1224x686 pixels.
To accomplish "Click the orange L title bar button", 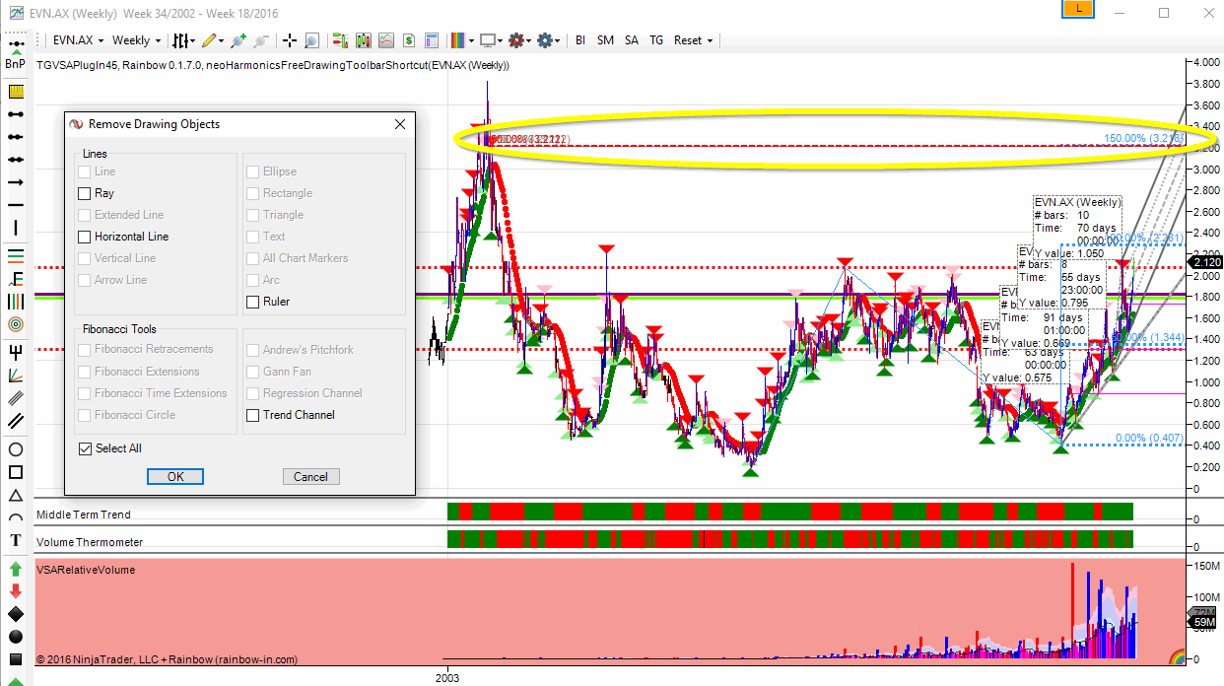I will click(x=1080, y=10).
